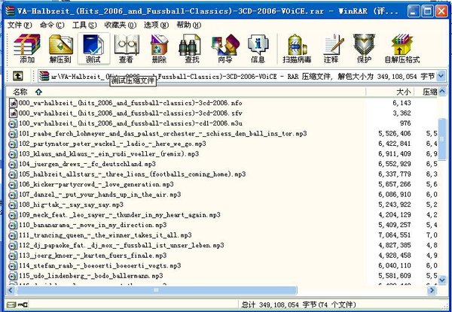Click the vertical scrollbar thumb
Screen dimensions: 452x312
(x=442, y=140)
